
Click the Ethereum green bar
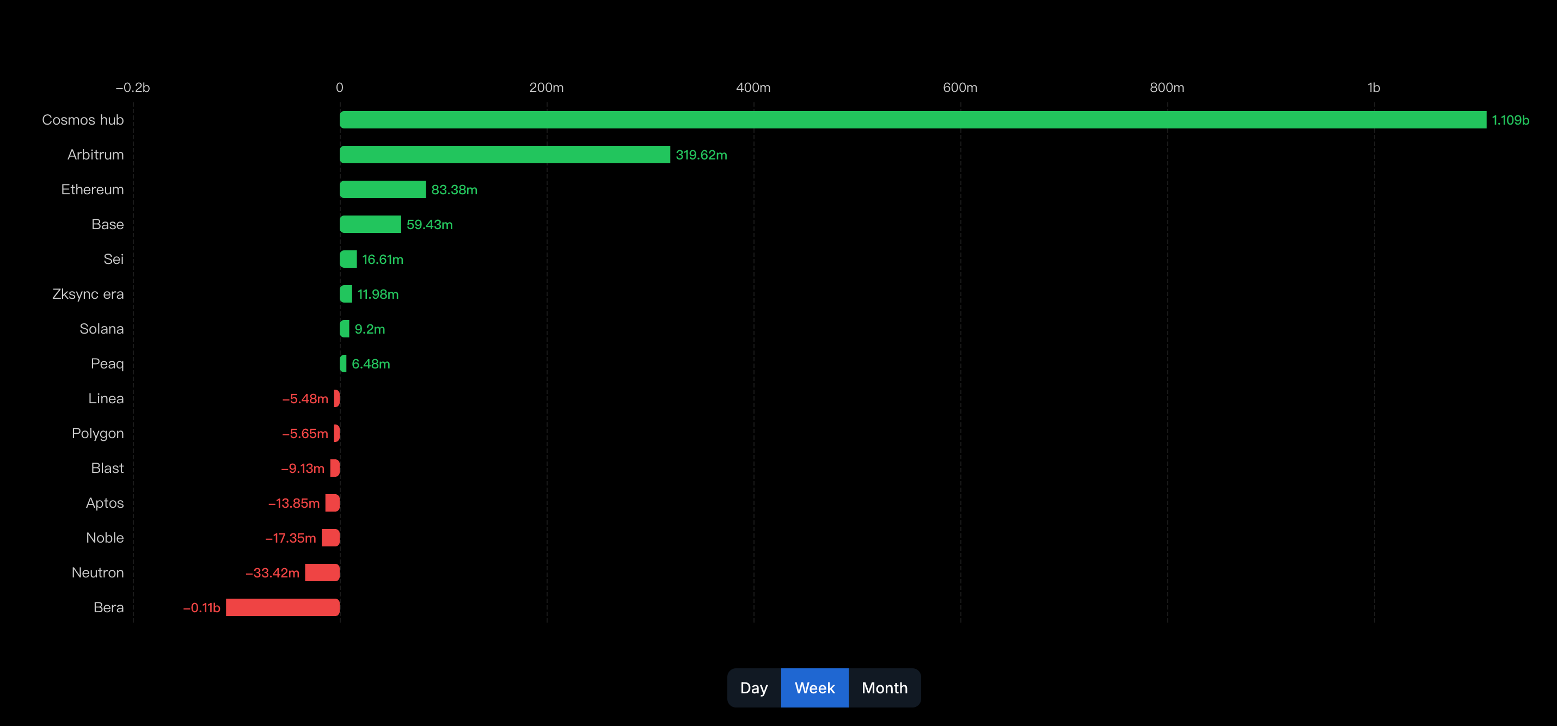click(x=383, y=189)
